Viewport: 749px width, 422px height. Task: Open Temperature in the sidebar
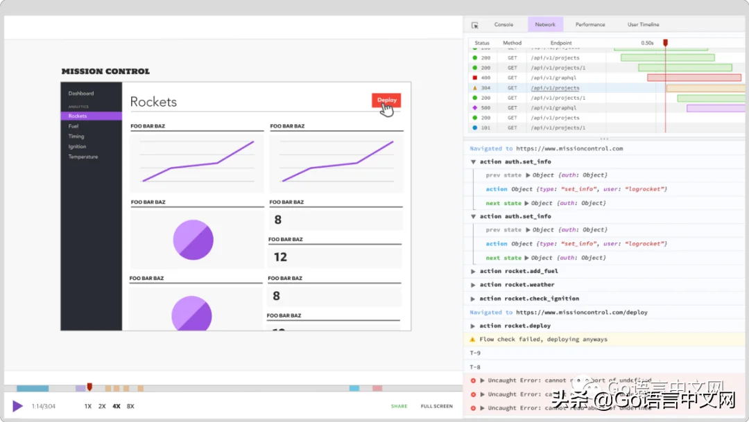coord(83,157)
